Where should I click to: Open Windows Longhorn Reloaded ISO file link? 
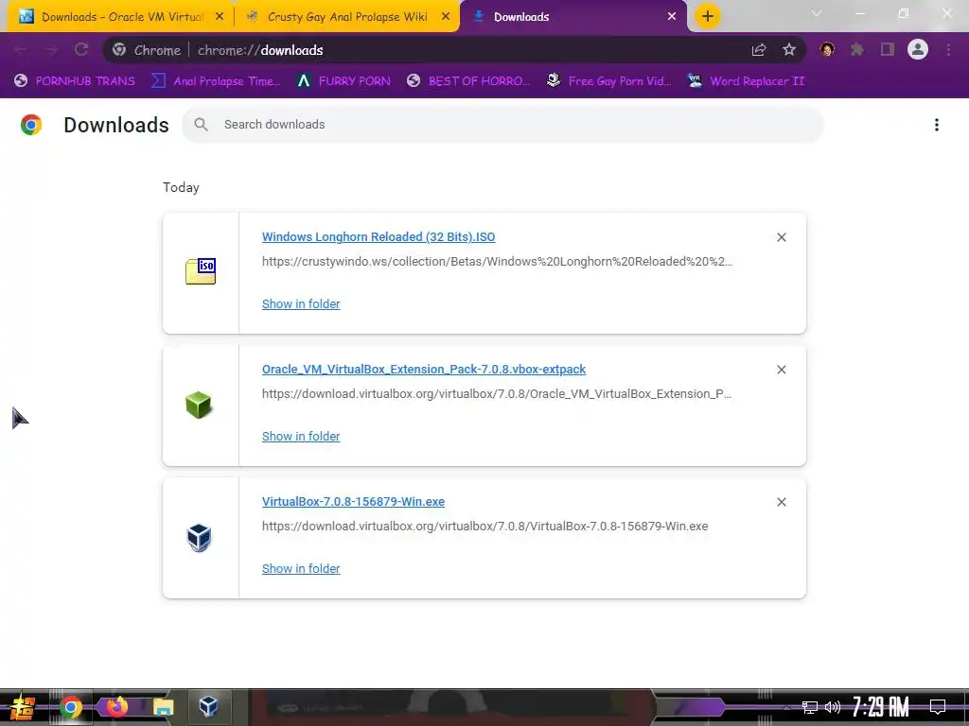(379, 237)
